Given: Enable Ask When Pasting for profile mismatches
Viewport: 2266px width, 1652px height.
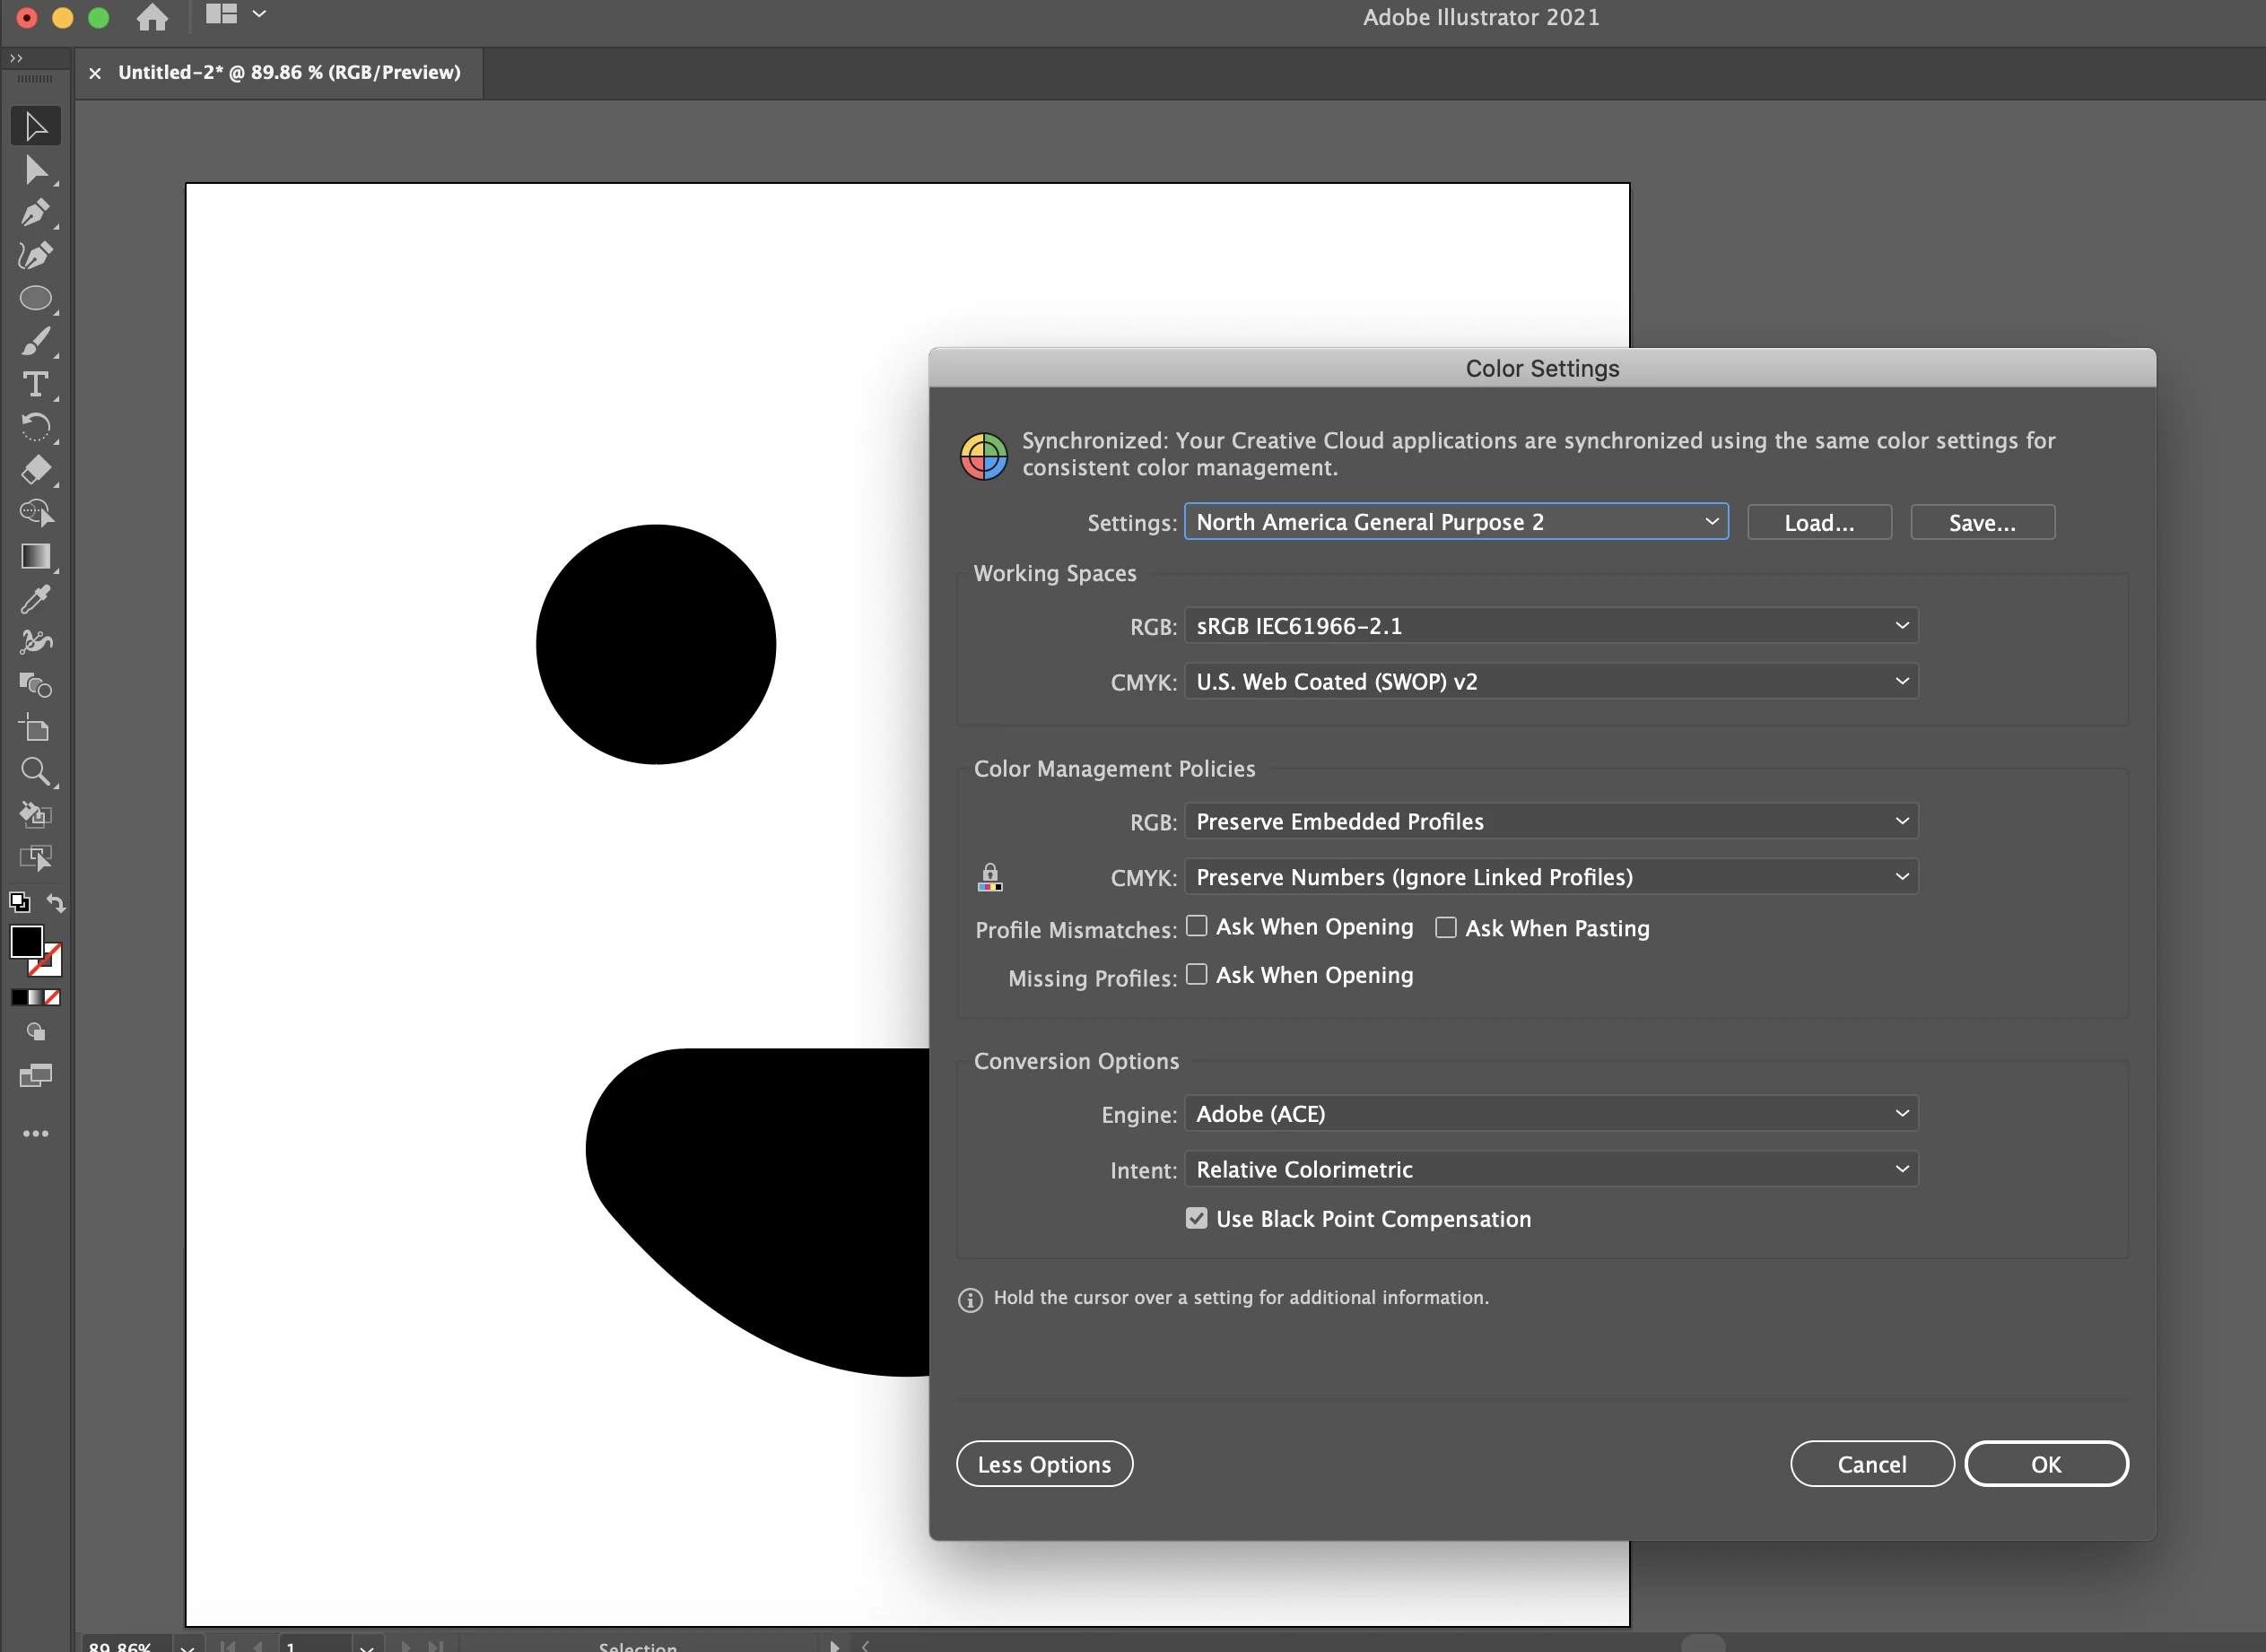Looking at the screenshot, I should click(1445, 928).
